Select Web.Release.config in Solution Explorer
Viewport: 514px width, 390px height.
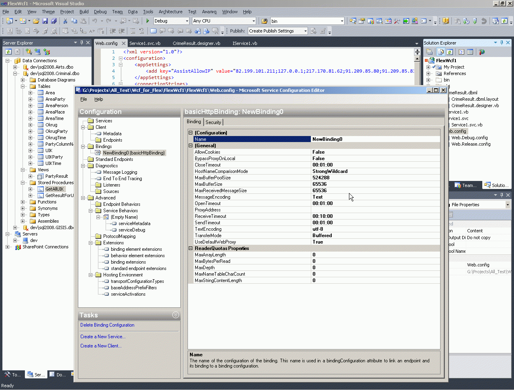471,144
